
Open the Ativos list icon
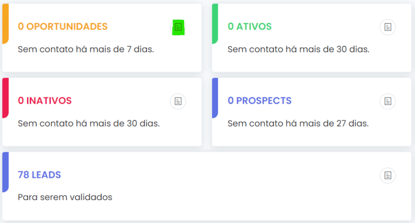[x=388, y=27]
